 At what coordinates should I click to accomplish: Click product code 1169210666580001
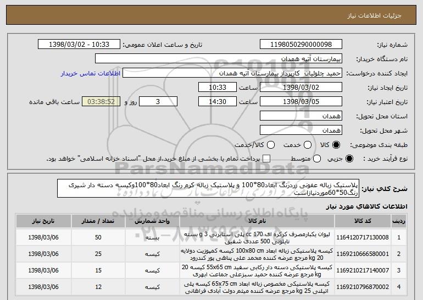363,254
